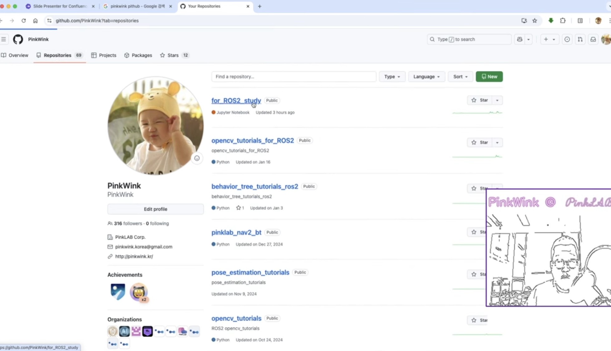Open the Issues icon in header
611x351 pixels.
(567, 39)
